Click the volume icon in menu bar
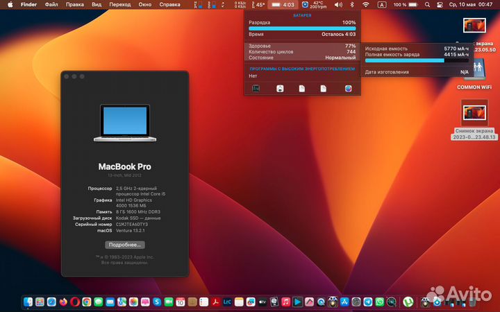The image size is (500, 312). (338, 4)
